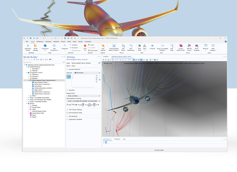The height and width of the screenshot is (172, 237).
Task: Select Scattering Boundary Condition 1 node
Action: point(43,88)
